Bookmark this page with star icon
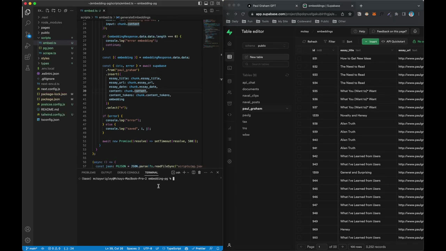Viewport: 446px width, 251px height. click(349, 14)
